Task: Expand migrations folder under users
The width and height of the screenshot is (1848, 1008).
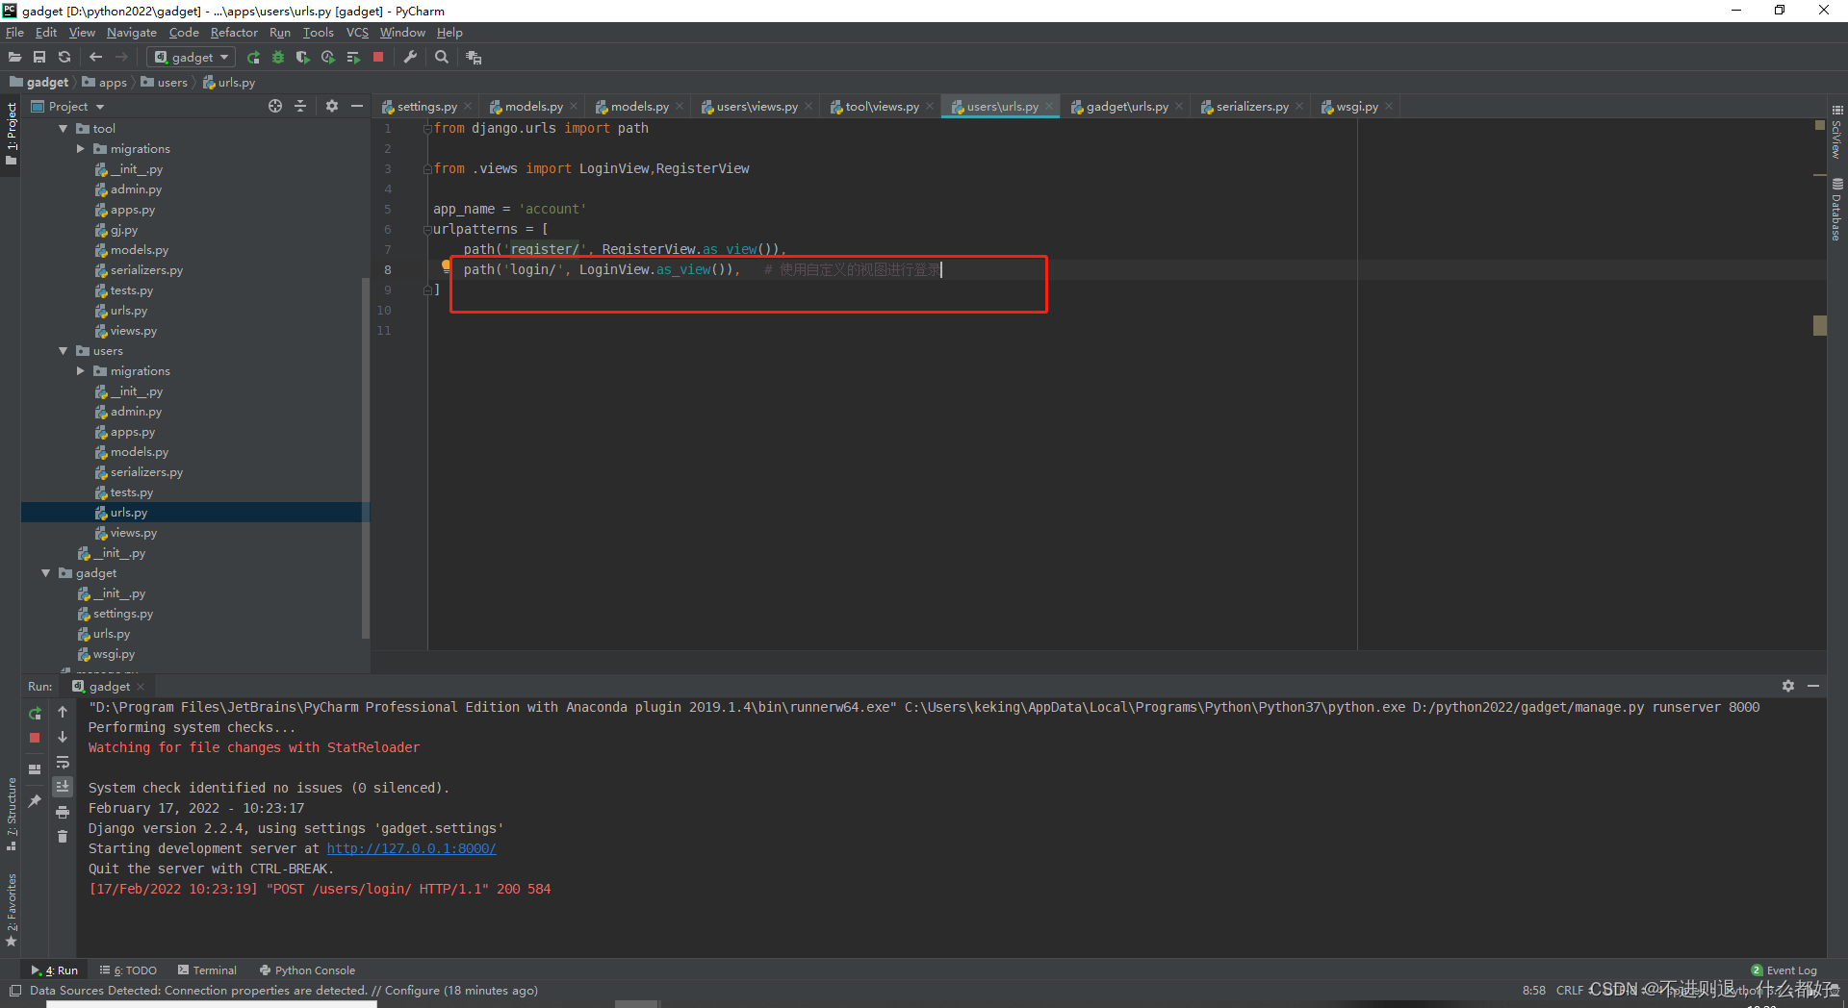Action: pos(81,371)
